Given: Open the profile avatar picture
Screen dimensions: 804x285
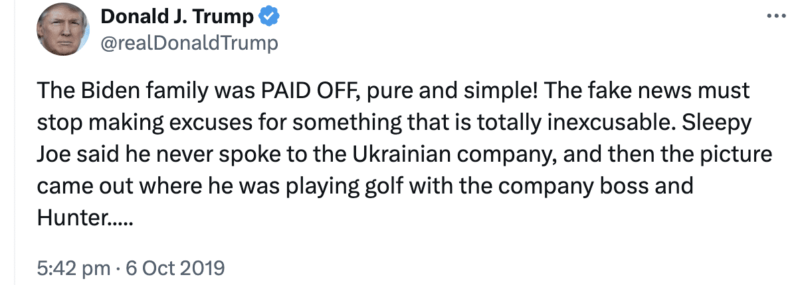Looking at the screenshot, I should tap(63, 30).
